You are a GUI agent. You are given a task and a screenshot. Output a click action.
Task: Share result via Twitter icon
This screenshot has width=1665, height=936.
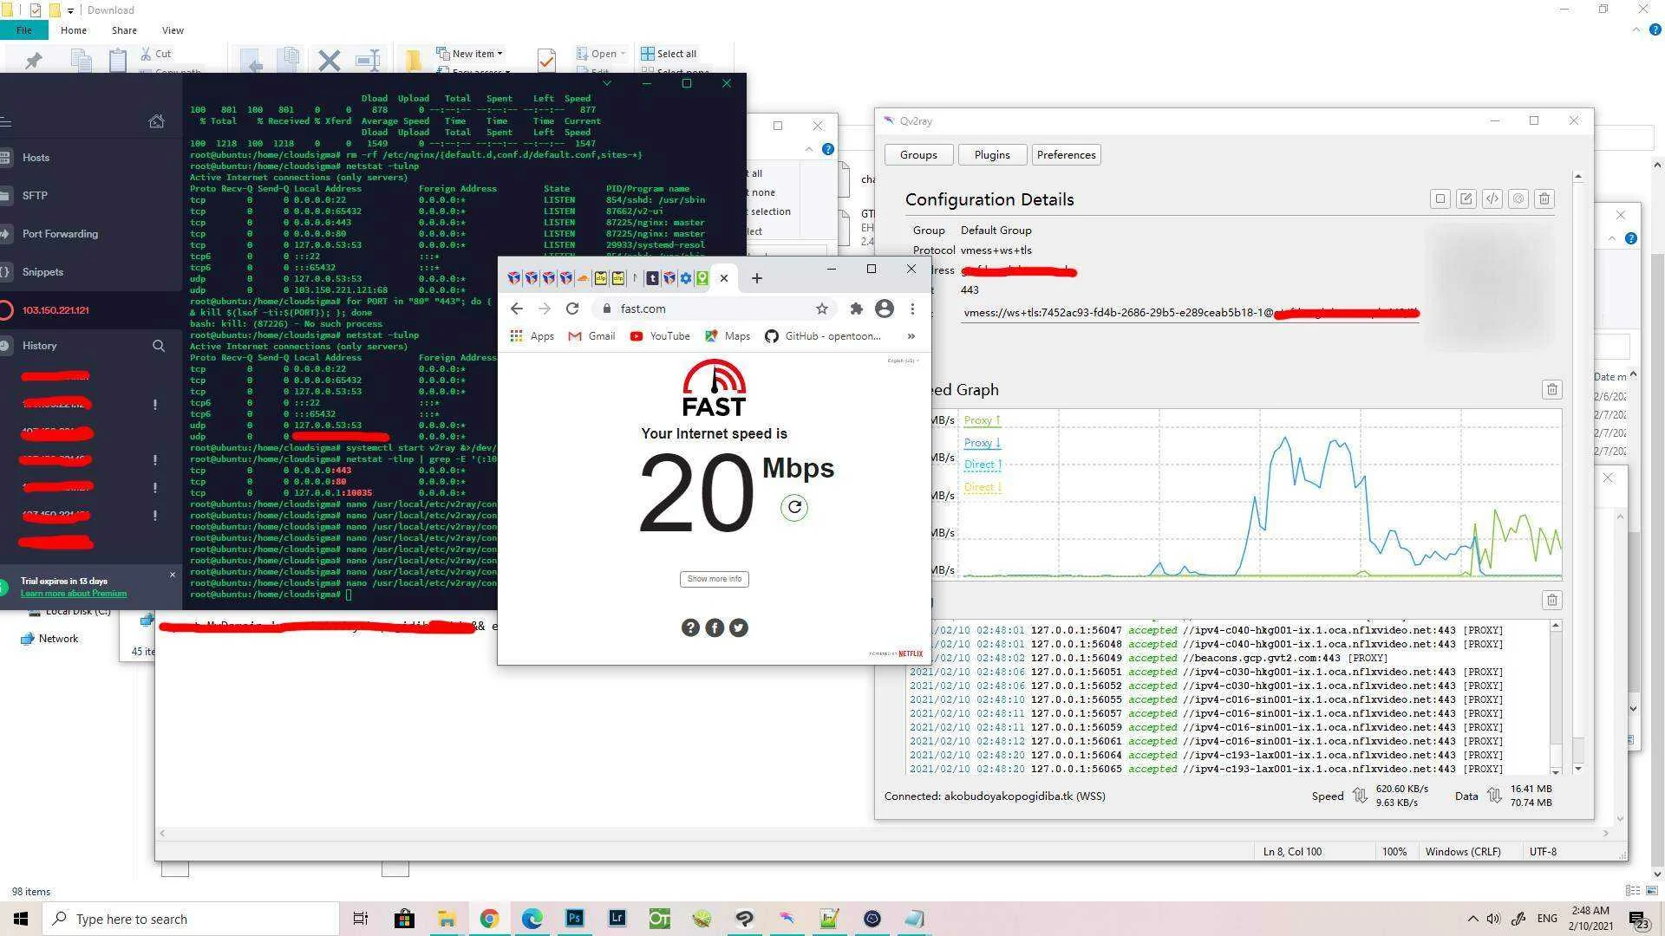click(739, 627)
